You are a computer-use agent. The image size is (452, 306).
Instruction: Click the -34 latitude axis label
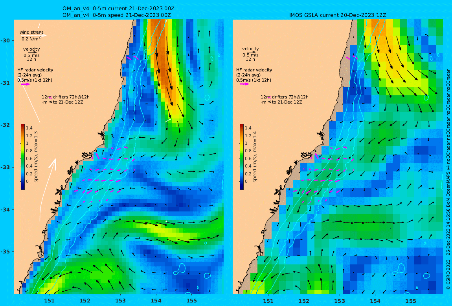(5, 209)
